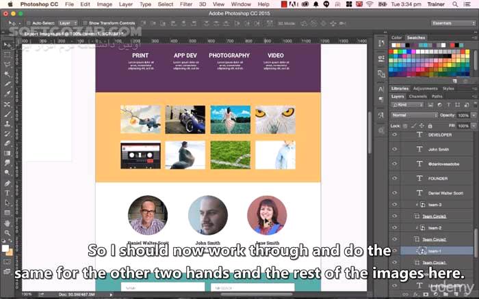Select the Move tool in toolbox
The width and height of the screenshot is (479, 299).
(x=8, y=45)
